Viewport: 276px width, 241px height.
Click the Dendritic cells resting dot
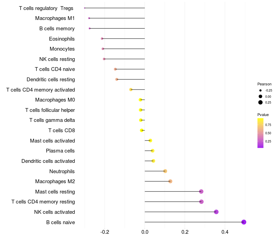pos(117,80)
